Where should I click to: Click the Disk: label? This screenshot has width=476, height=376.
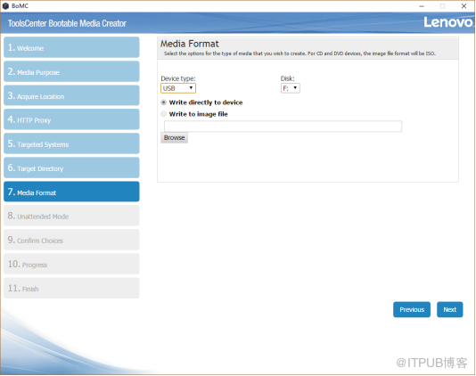coord(288,78)
